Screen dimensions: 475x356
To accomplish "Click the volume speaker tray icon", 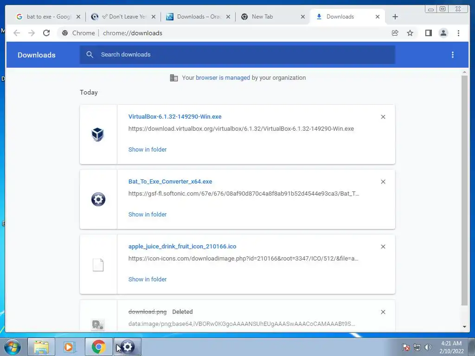I will pyautogui.click(x=428, y=347).
